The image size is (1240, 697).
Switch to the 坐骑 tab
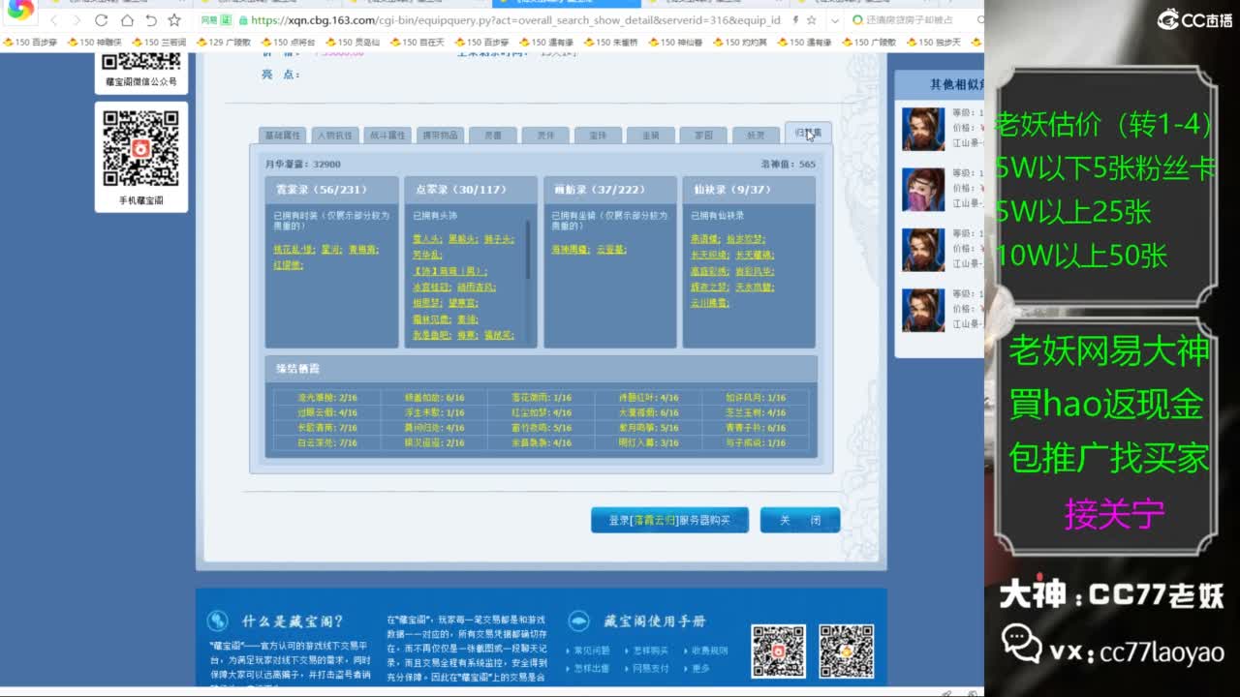[x=650, y=136]
